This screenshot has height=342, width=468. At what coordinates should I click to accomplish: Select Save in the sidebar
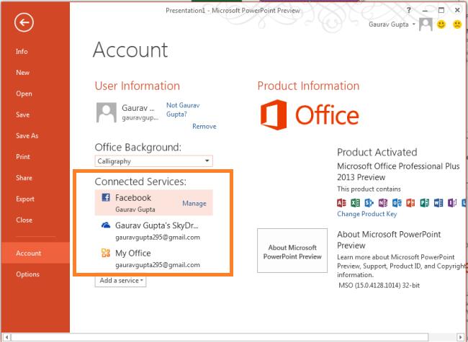(23, 114)
